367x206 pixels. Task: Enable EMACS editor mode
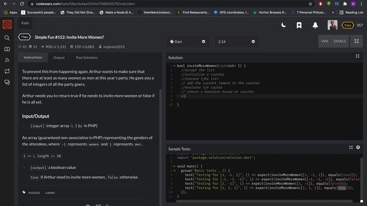coord(339,41)
